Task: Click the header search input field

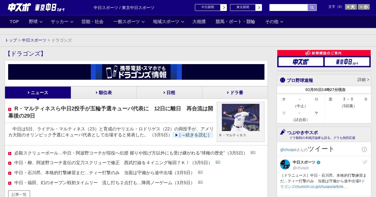Action: (x=289, y=8)
